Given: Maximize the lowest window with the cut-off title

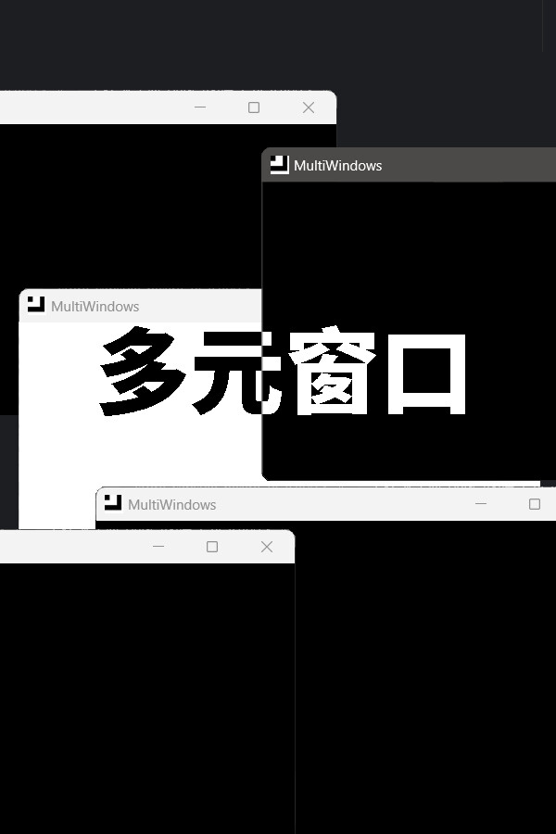Looking at the screenshot, I should [212, 547].
